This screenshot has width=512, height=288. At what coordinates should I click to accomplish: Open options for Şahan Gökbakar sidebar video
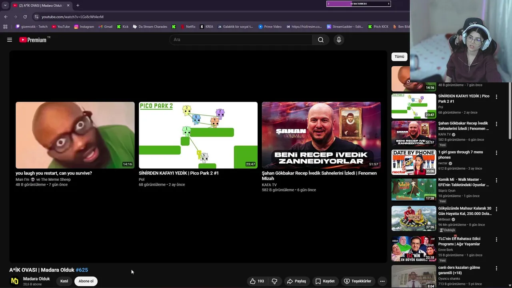pos(496,124)
